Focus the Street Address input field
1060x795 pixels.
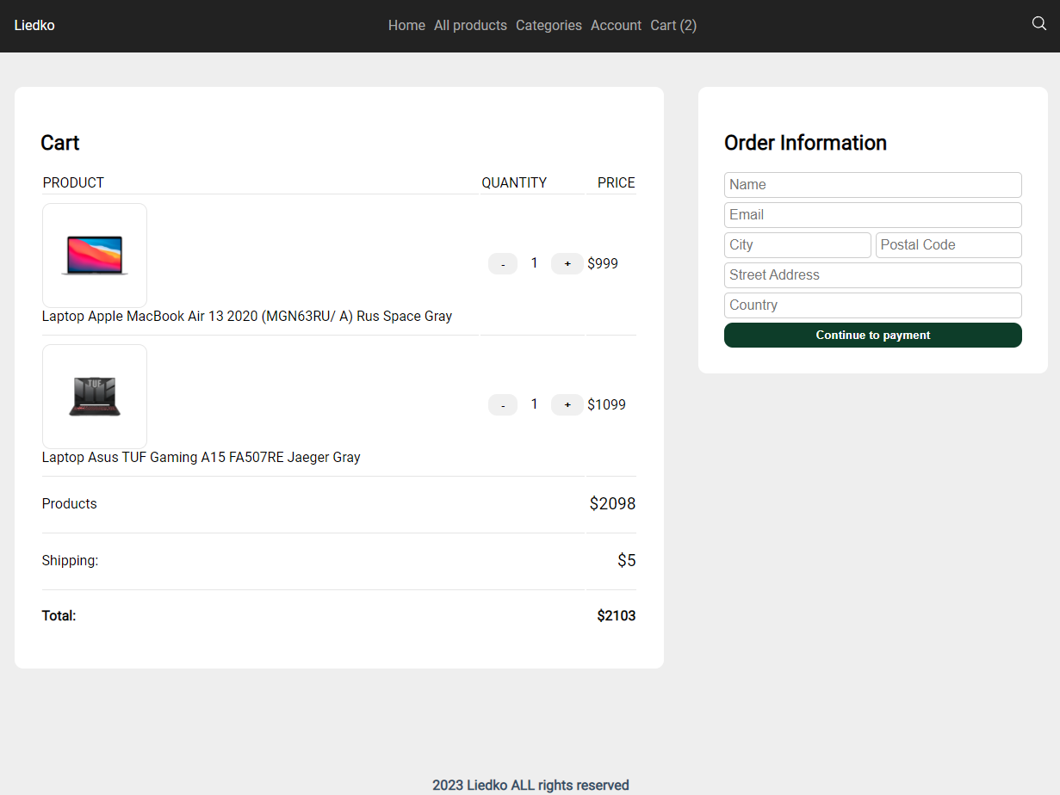[x=873, y=275]
